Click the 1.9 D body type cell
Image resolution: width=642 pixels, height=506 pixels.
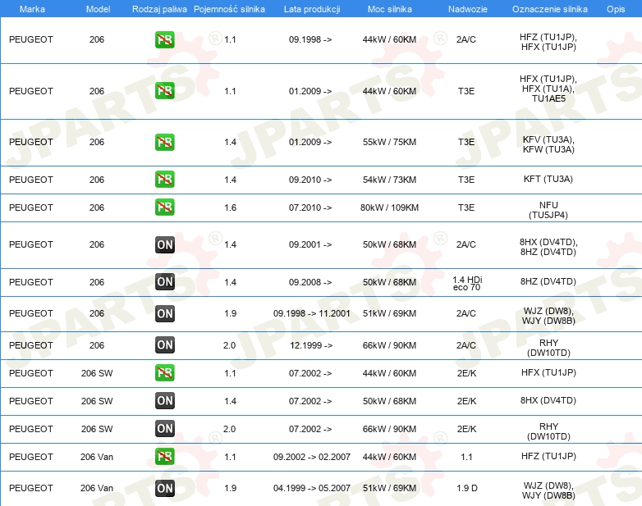coord(466,488)
